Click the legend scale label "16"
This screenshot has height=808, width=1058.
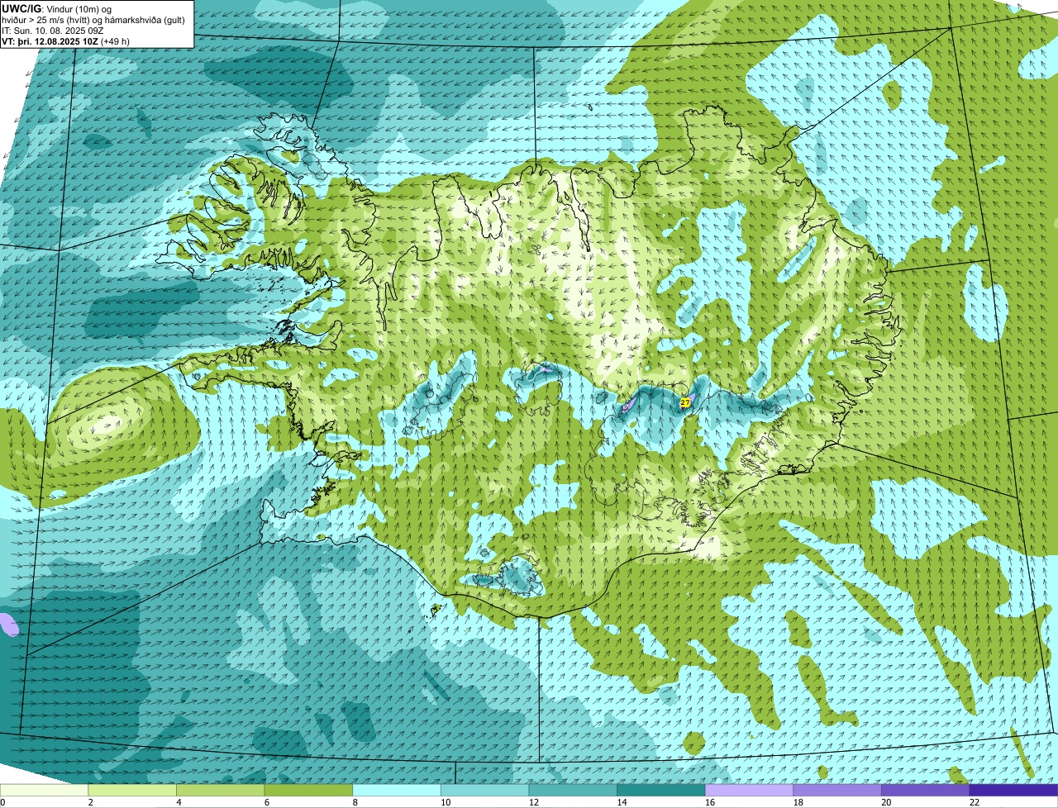point(709,802)
